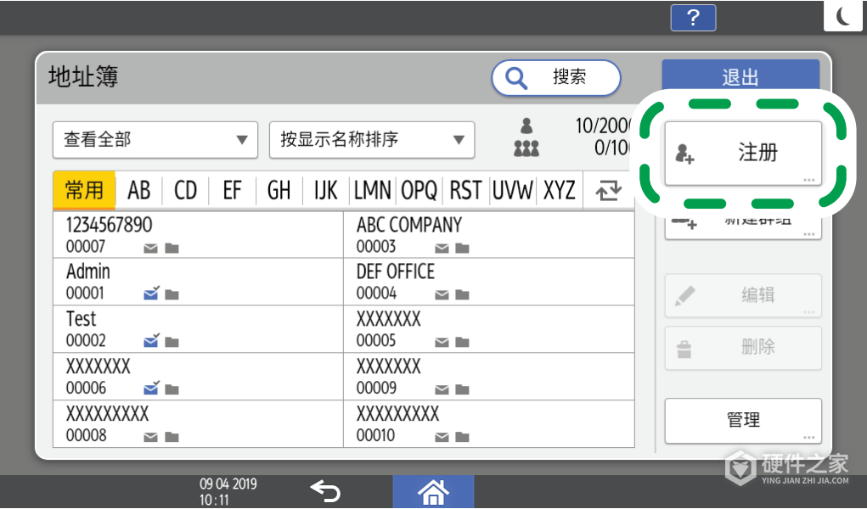Select the RST tab
This screenshot has height=509, width=867.
click(x=465, y=190)
